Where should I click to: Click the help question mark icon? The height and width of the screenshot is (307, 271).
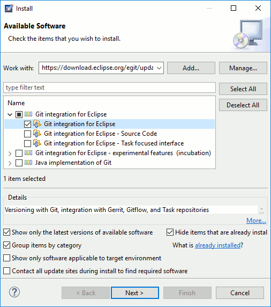click(x=14, y=292)
